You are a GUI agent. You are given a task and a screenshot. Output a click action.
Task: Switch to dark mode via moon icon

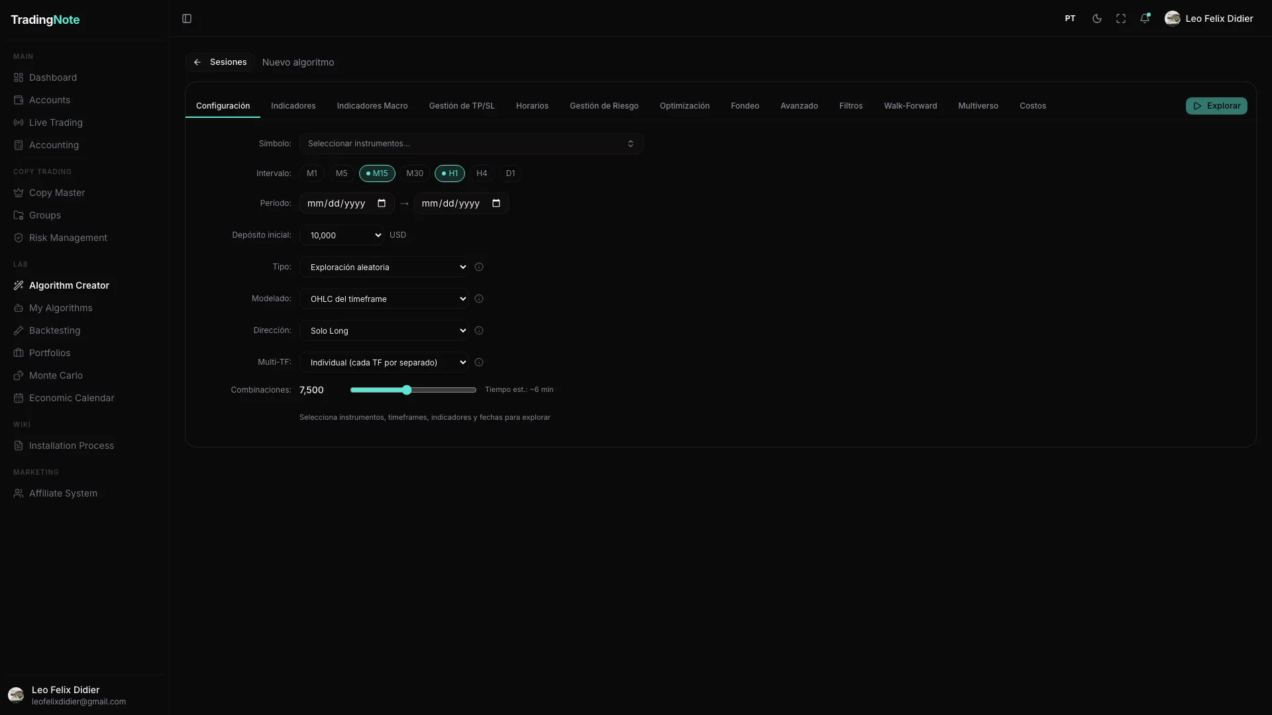[x=1097, y=19]
